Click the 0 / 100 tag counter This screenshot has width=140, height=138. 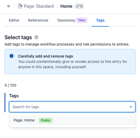[10, 85]
